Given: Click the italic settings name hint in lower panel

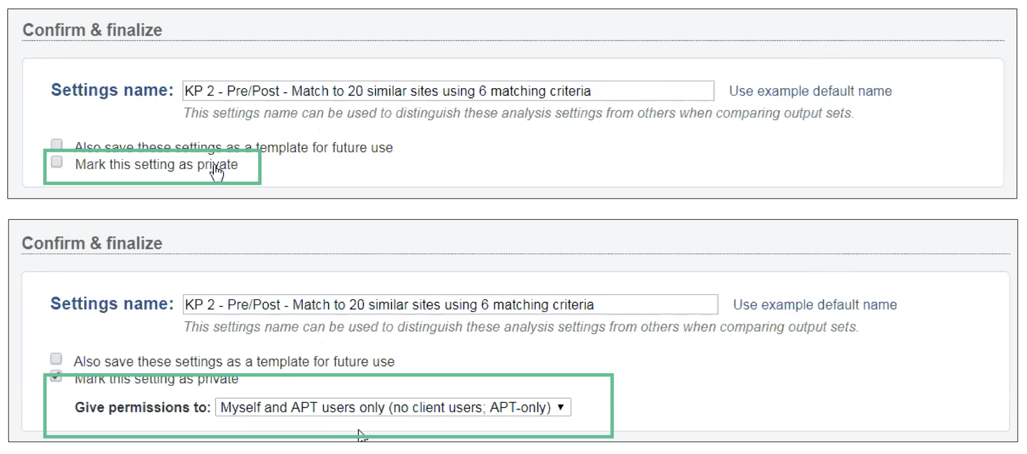Looking at the screenshot, I should pyautogui.click(x=520, y=327).
